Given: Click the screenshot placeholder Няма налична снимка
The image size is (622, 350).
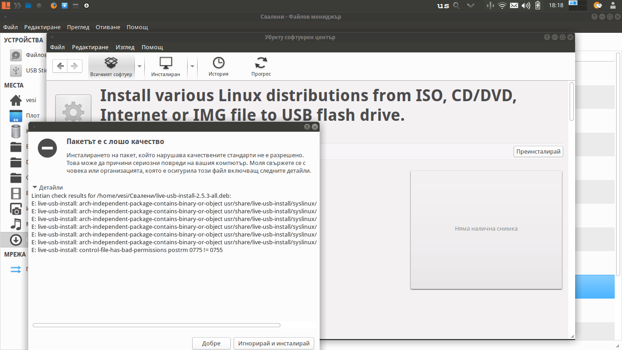Looking at the screenshot, I should pyautogui.click(x=486, y=229).
